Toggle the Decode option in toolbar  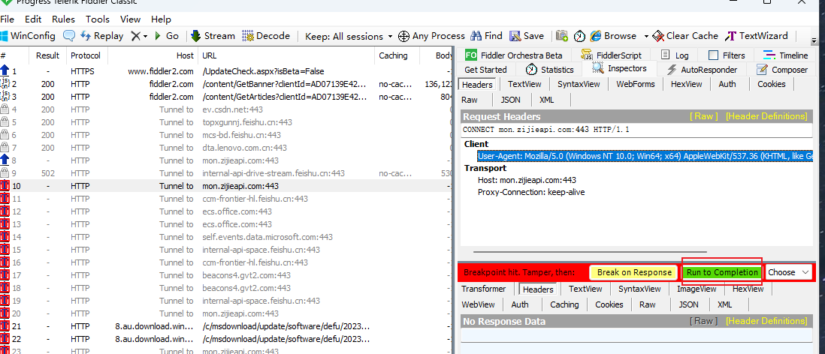click(x=267, y=36)
